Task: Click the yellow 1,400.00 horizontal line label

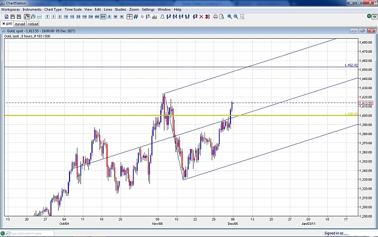Action: pos(351,114)
